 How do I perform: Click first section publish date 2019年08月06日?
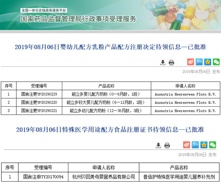(x=196, y=72)
